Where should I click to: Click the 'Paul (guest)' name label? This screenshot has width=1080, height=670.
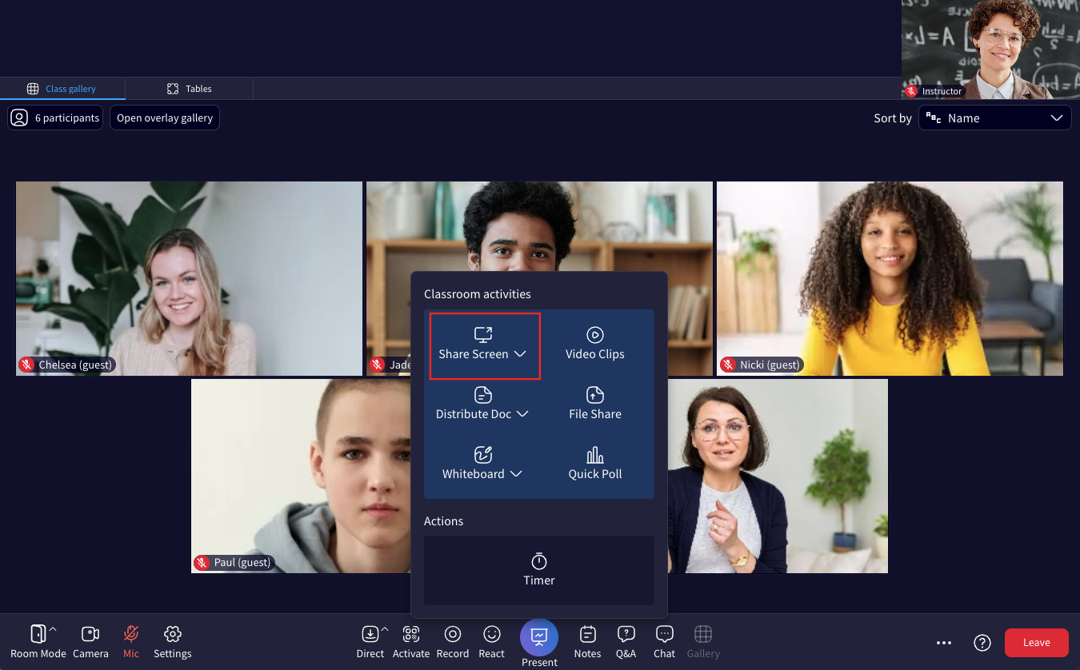[x=242, y=562]
